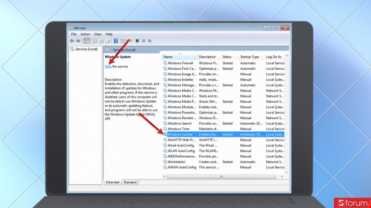Open Properties from the toolbar icon
The width and height of the screenshot is (371, 208).
[x=95, y=41]
